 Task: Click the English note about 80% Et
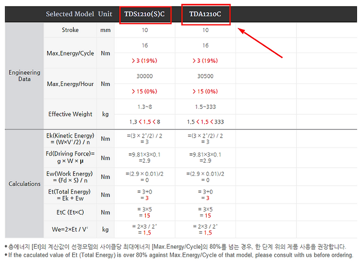click(x=180, y=255)
